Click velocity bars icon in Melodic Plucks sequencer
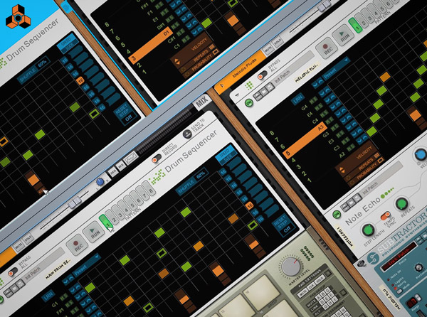427x317 pixels. click(376, 156)
